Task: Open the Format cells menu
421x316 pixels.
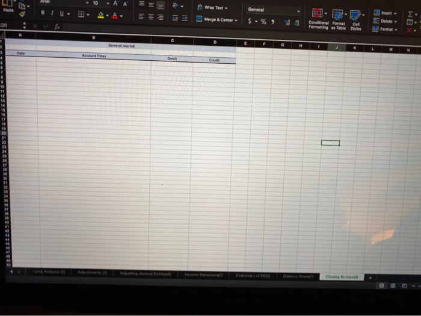Action: click(x=385, y=29)
